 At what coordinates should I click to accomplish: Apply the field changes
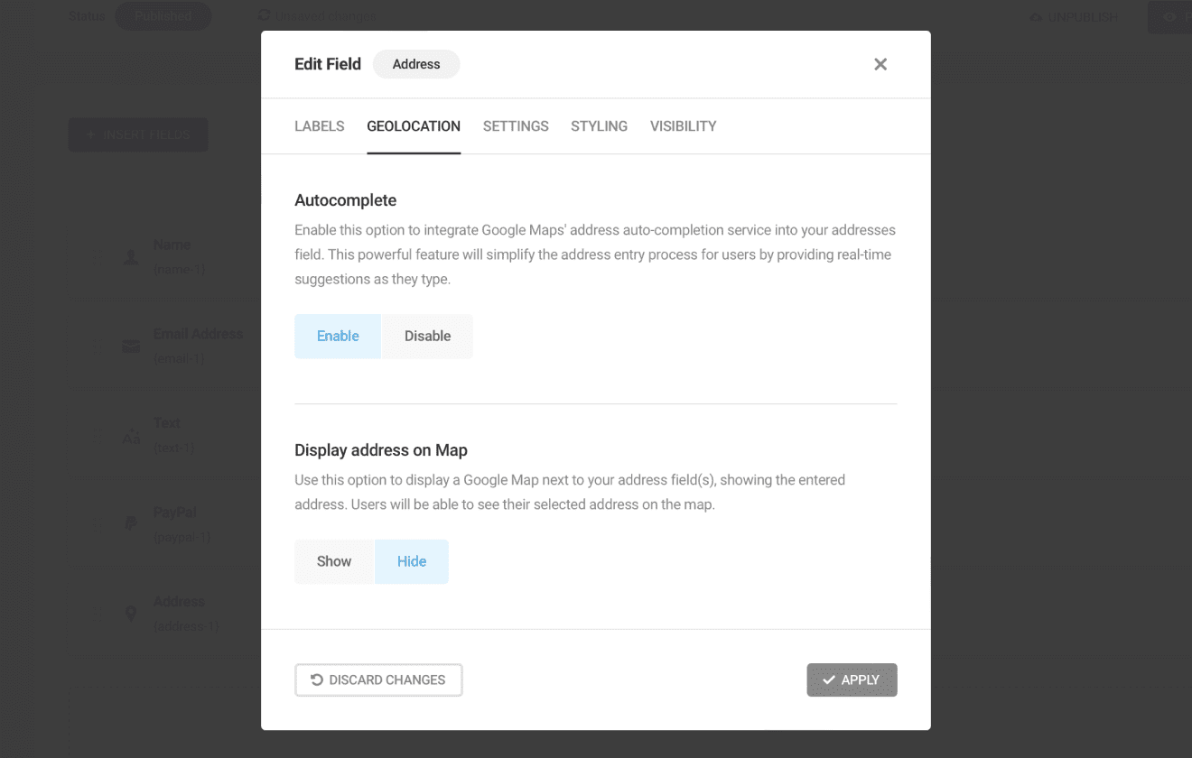pos(852,679)
